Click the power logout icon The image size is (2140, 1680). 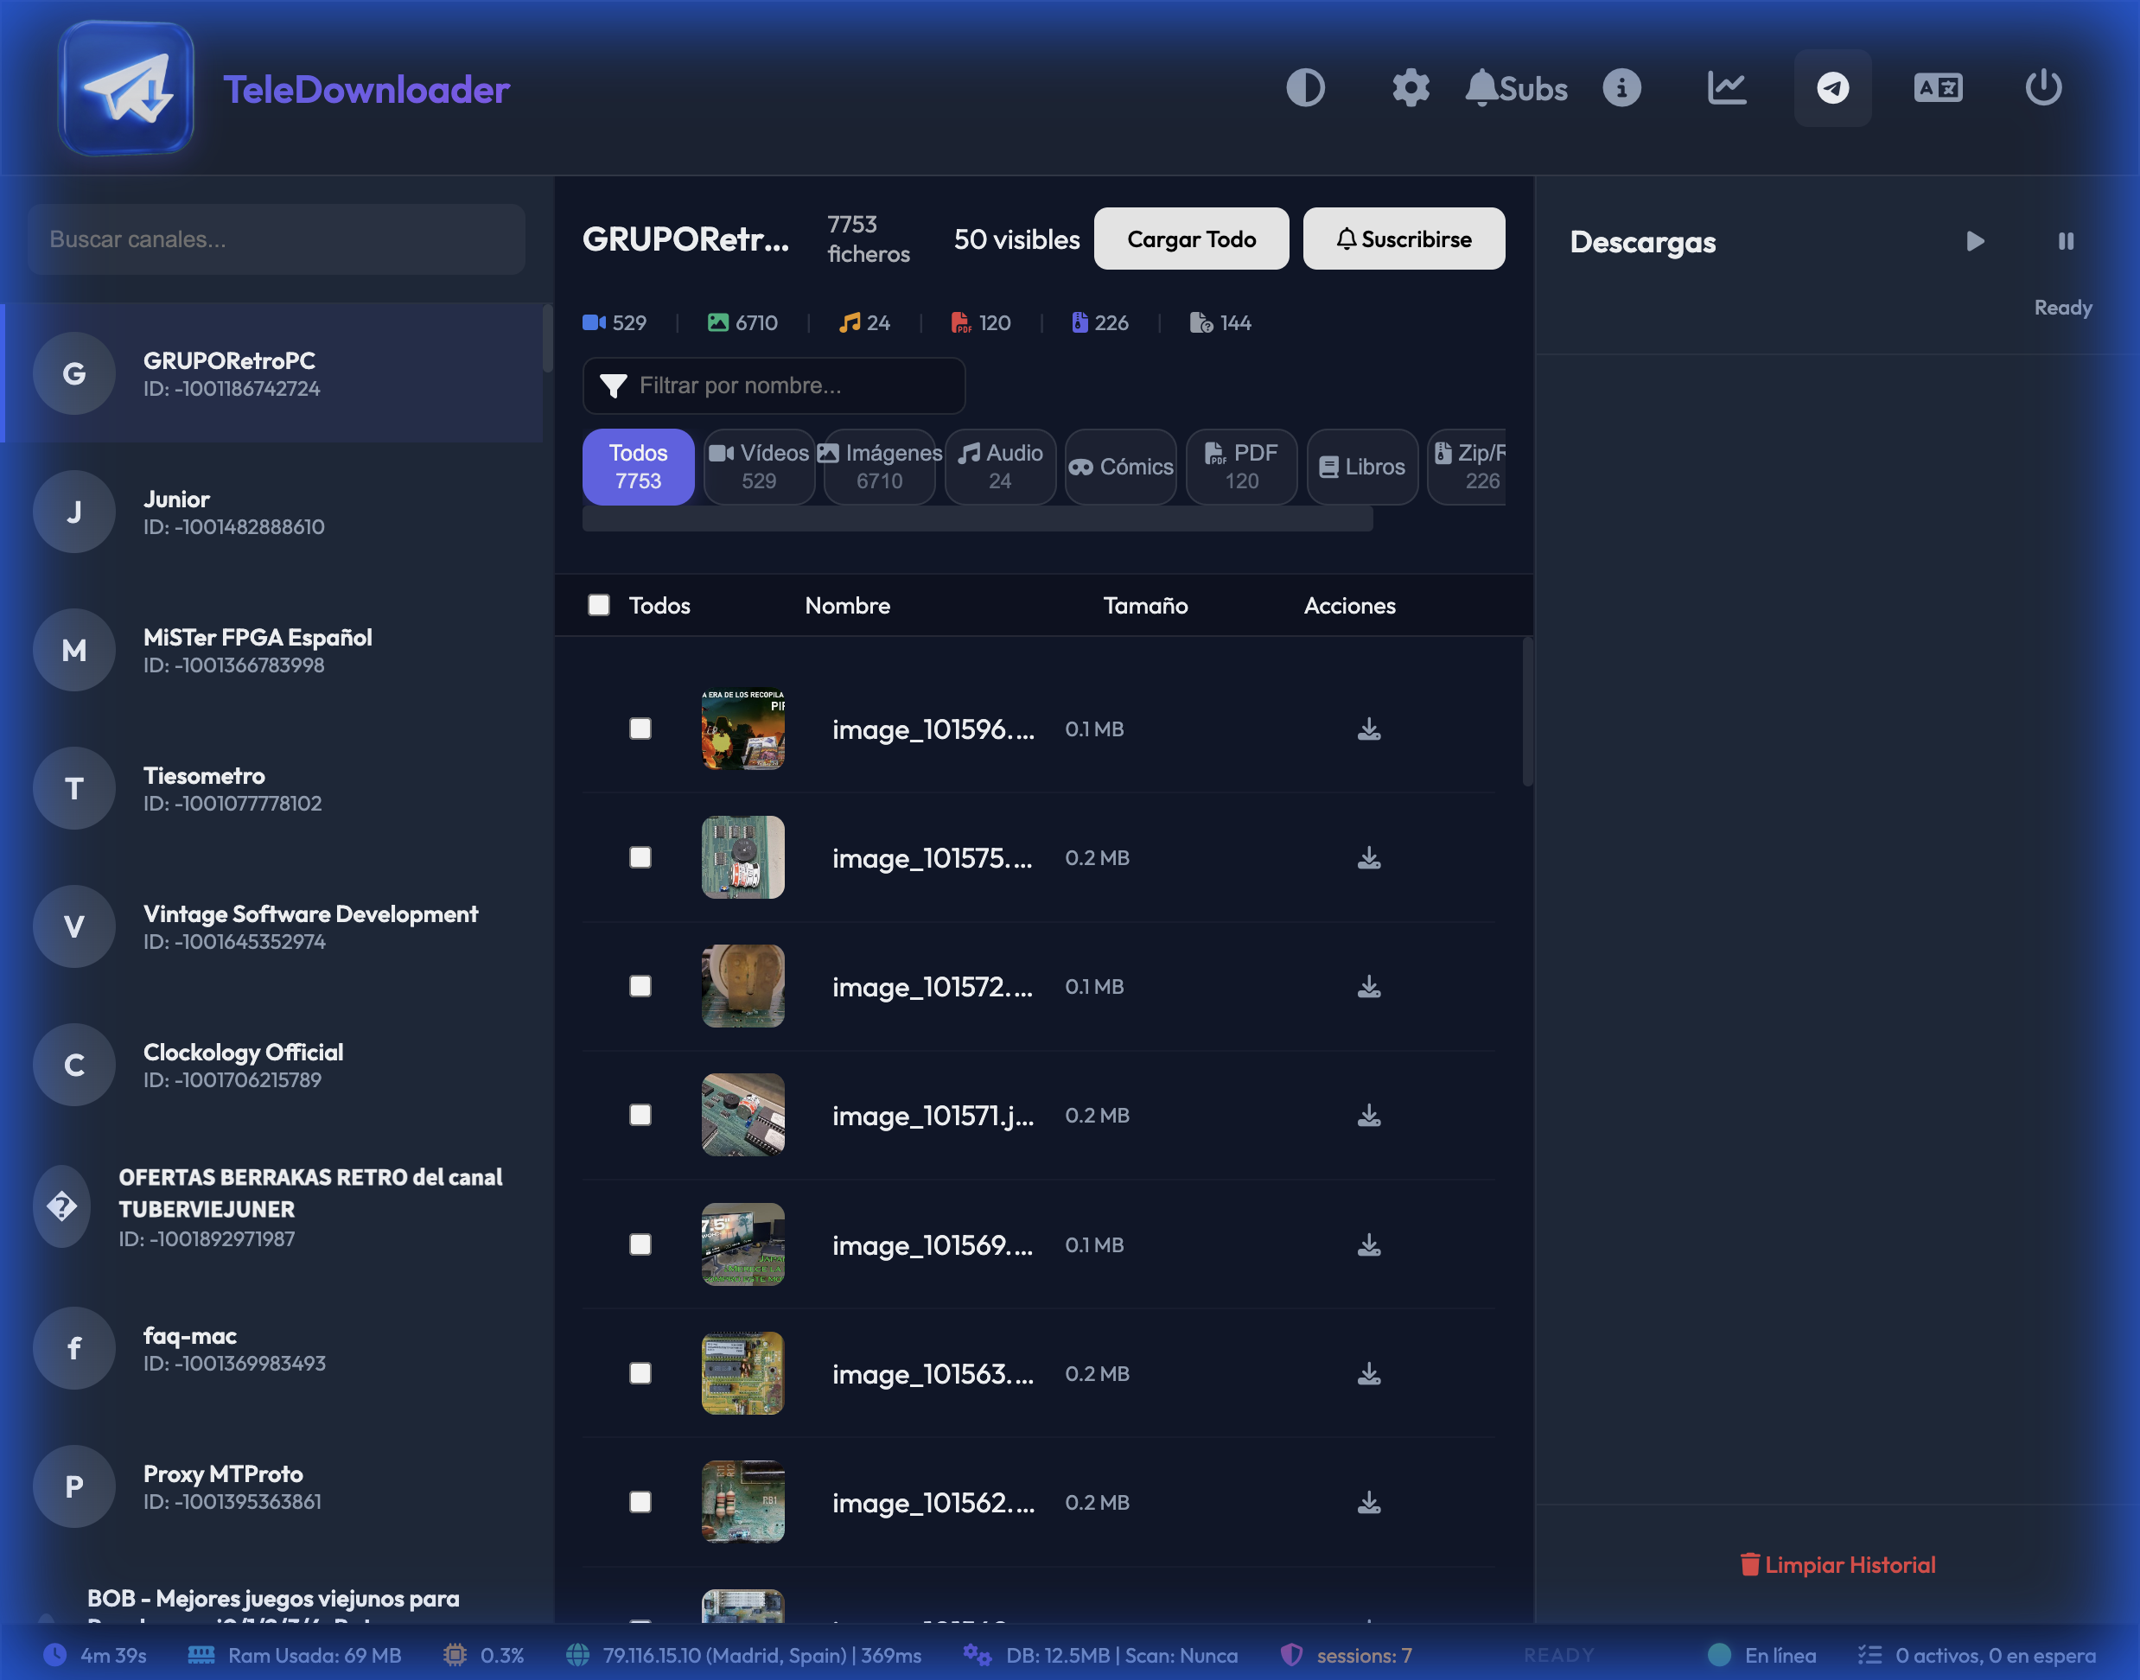tap(2042, 87)
